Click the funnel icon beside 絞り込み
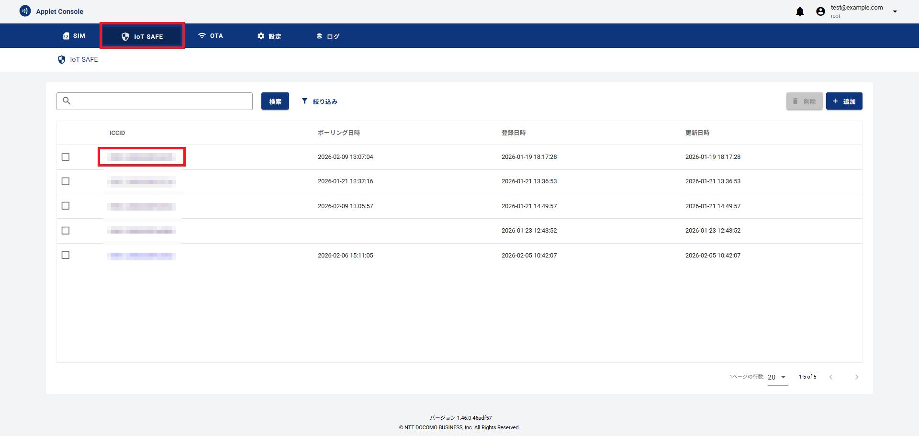919x436 pixels. click(x=304, y=101)
